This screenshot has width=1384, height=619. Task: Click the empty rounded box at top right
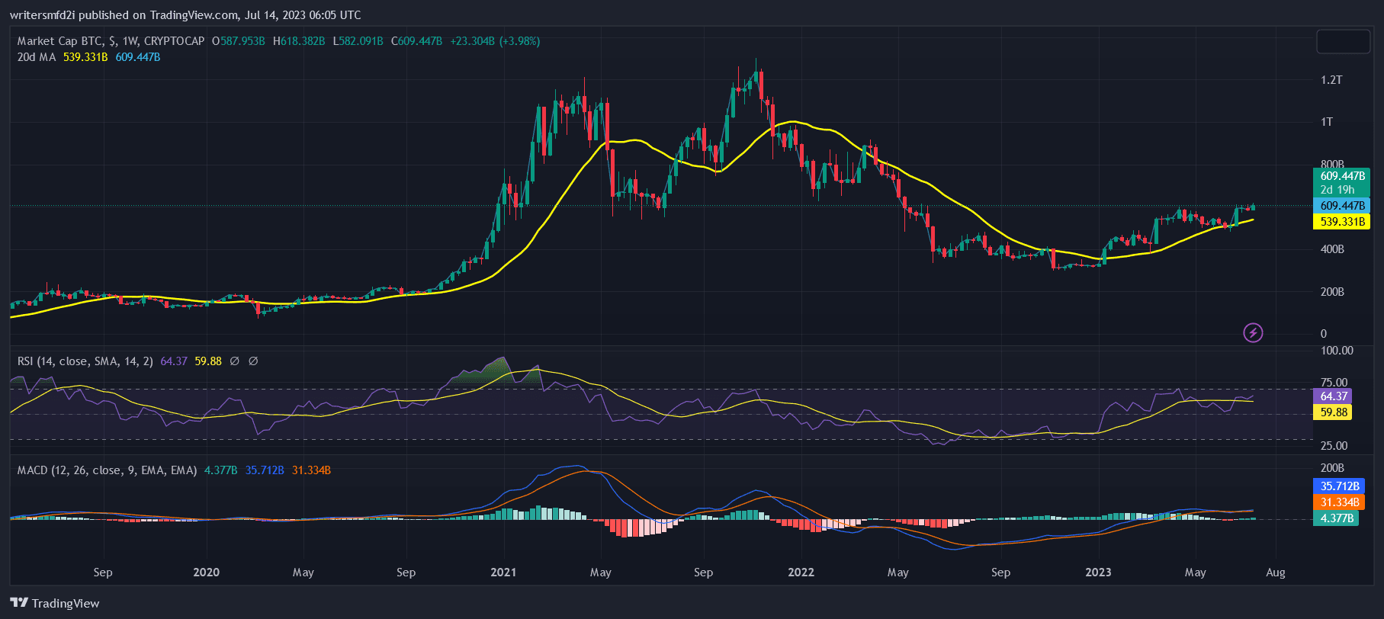click(1343, 42)
